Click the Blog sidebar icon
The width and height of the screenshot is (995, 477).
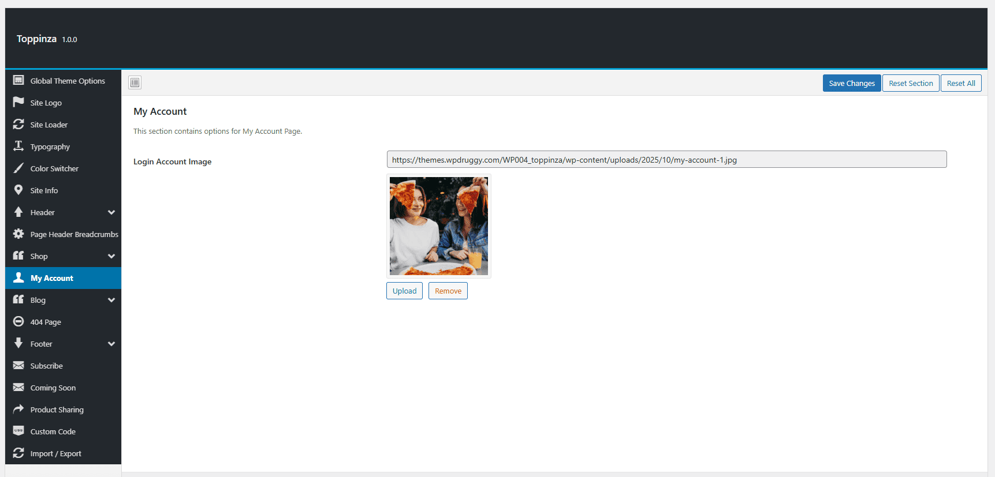[18, 299]
